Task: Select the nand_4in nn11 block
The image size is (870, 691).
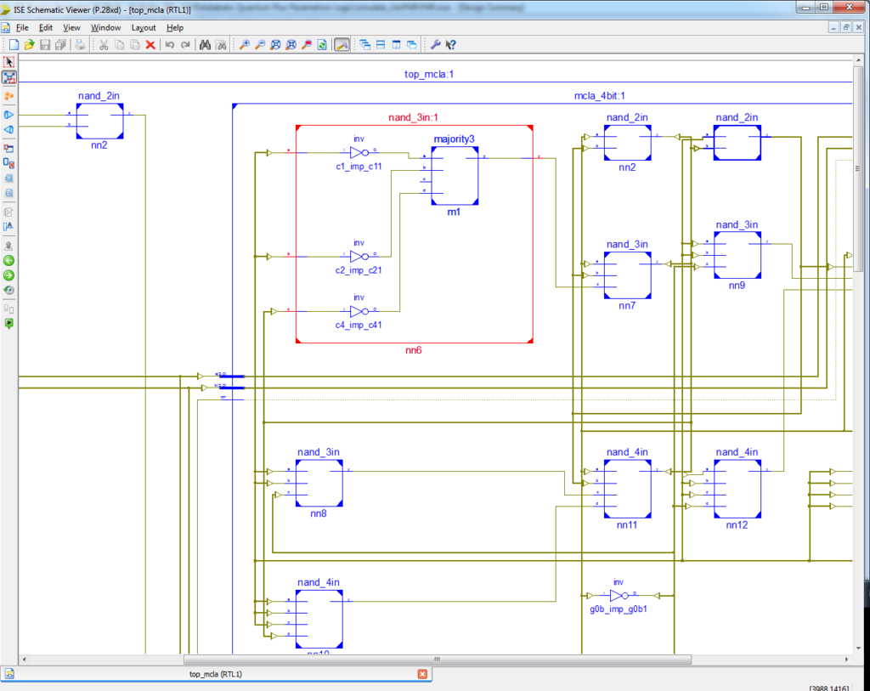Action: tap(628, 489)
